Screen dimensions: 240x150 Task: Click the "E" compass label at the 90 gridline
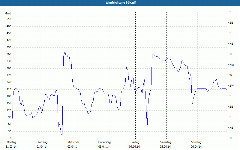[x=230, y=117]
